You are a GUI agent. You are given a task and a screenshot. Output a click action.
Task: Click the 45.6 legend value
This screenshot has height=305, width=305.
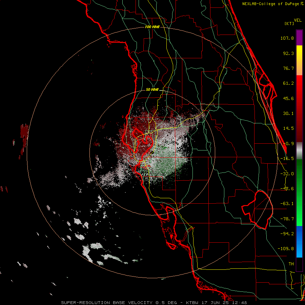(288, 98)
